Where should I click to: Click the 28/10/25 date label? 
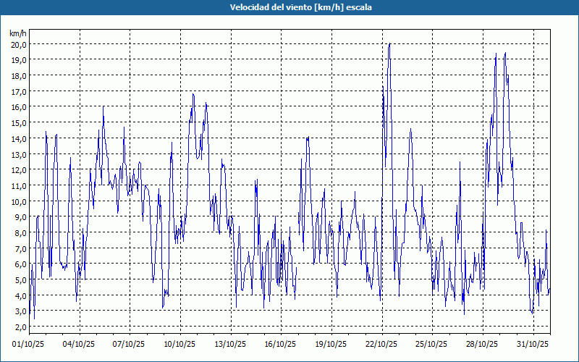tap(481, 344)
